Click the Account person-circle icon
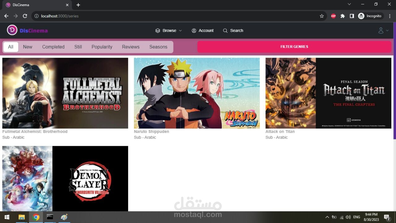Screen dimensions: 396x223 pos(194,30)
